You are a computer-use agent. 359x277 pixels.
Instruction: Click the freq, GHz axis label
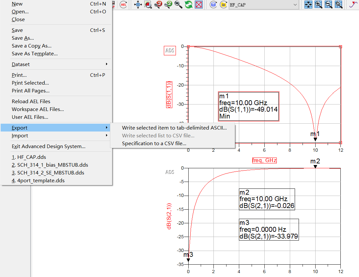264,160
